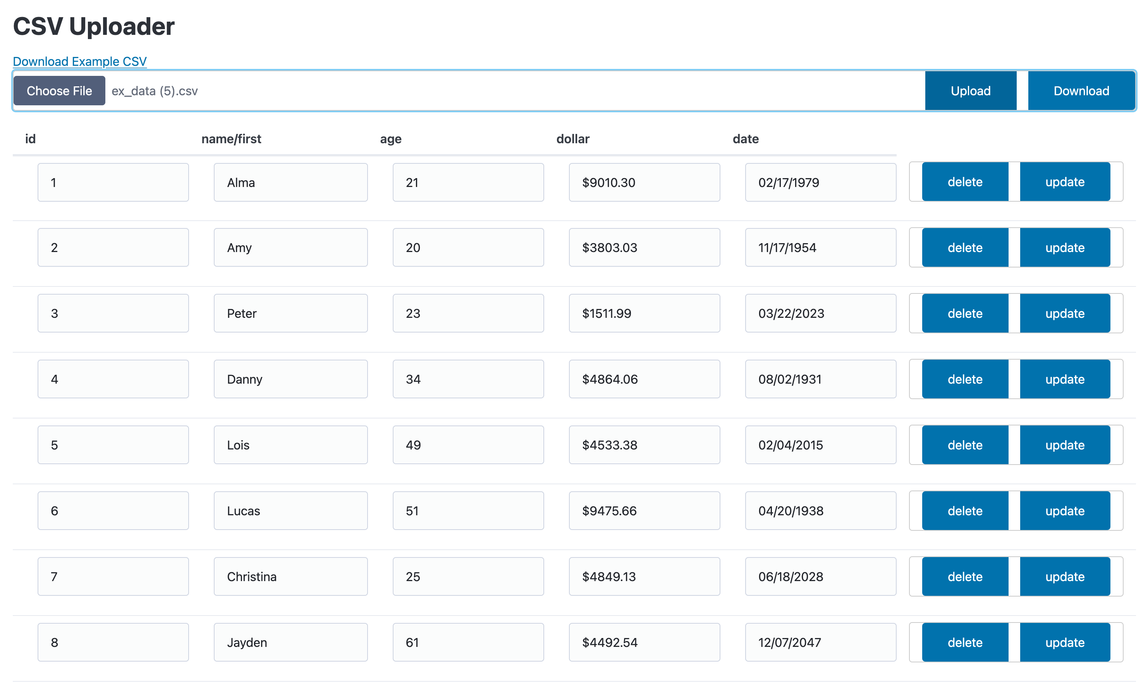Viewport: 1148px width, 686px height.
Task: Click the age field showing 20
Action: point(468,247)
